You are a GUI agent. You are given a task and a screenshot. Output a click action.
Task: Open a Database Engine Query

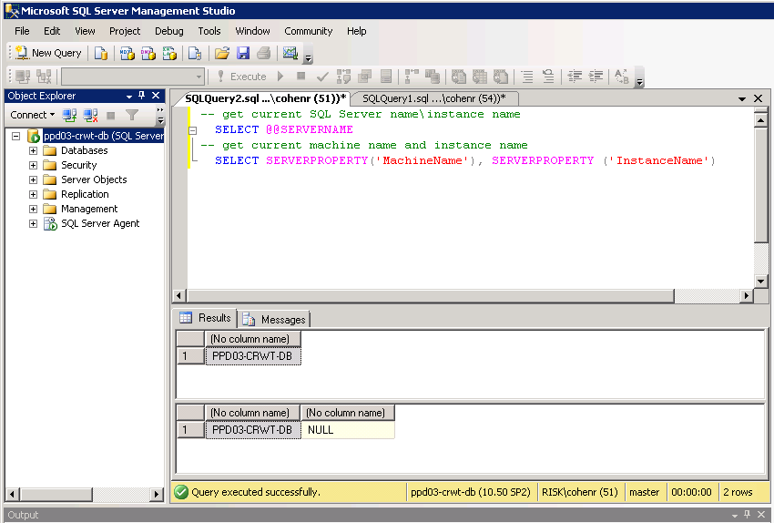pyautogui.click(x=101, y=53)
